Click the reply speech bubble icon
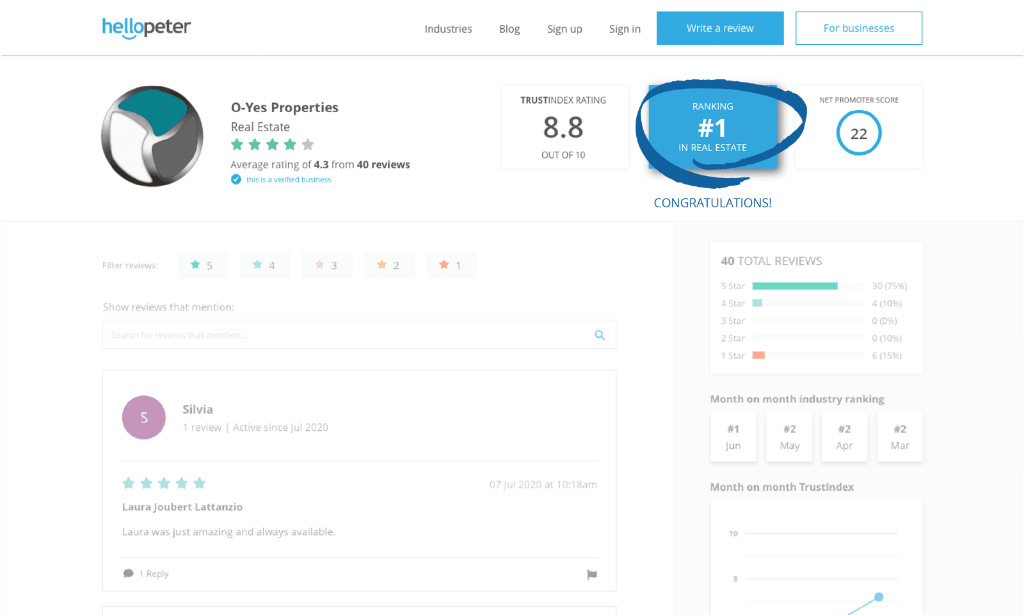 (x=128, y=573)
